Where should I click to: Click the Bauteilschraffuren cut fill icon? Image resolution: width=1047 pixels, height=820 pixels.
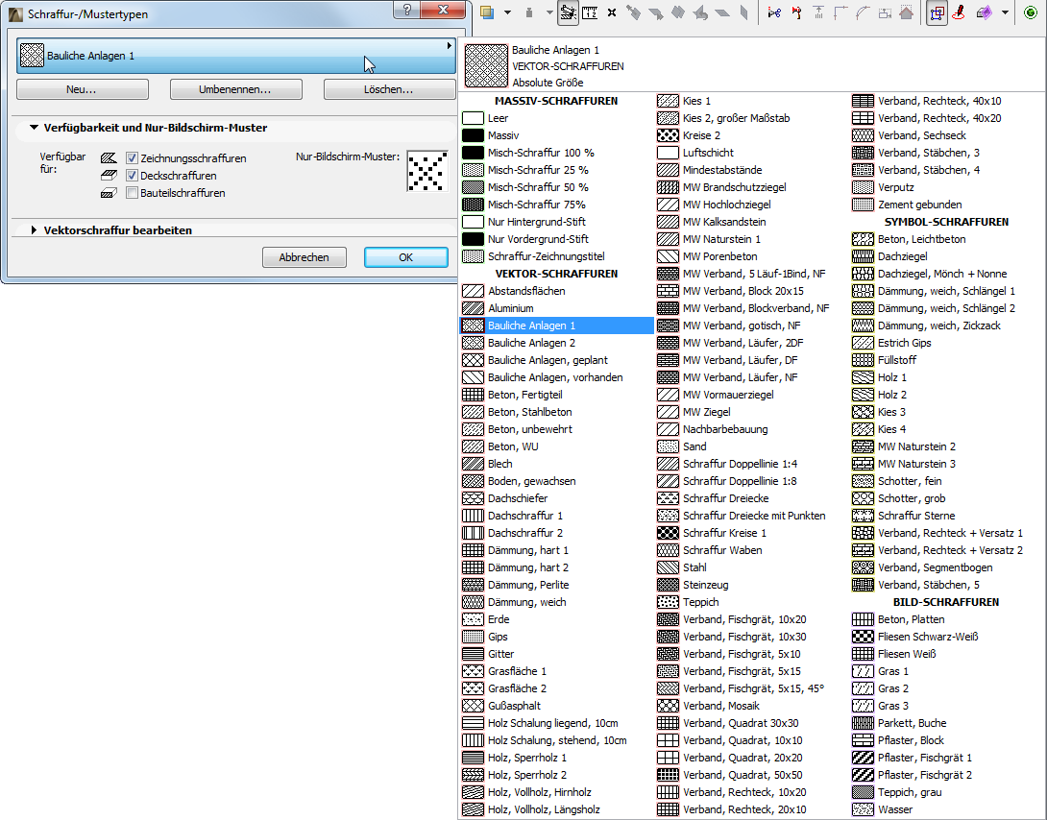click(x=109, y=193)
